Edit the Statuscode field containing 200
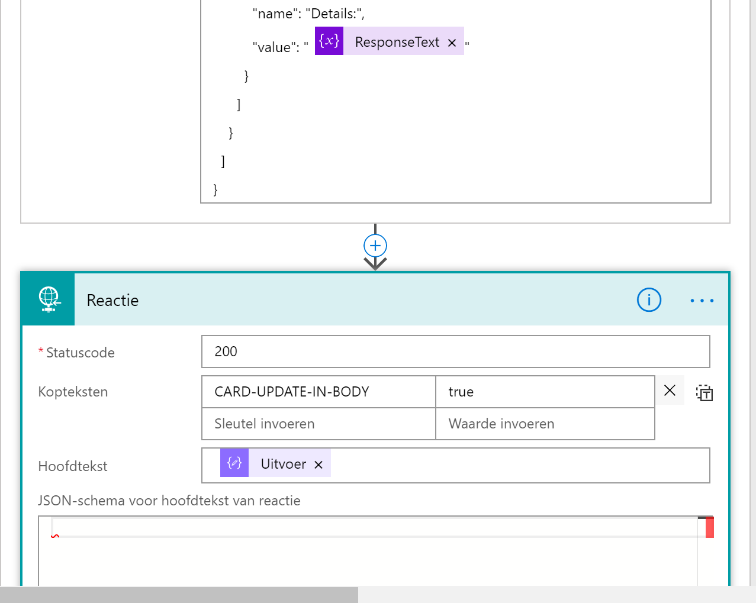This screenshot has width=756, height=603. coord(456,352)
